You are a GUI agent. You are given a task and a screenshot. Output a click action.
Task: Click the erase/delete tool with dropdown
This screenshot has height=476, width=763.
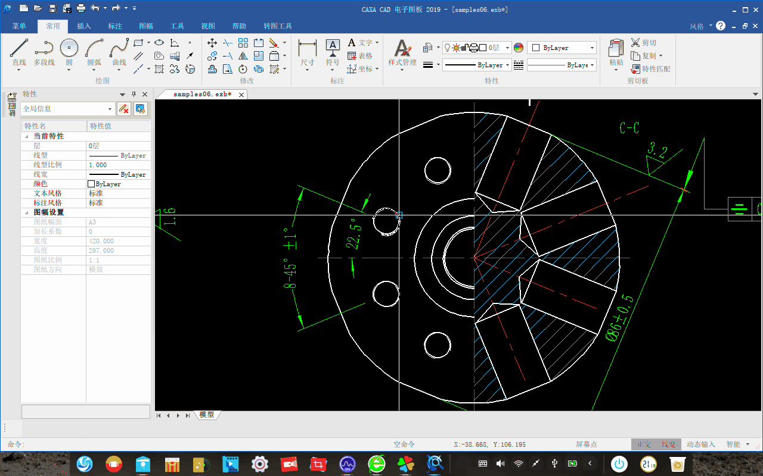coord(274,43)
